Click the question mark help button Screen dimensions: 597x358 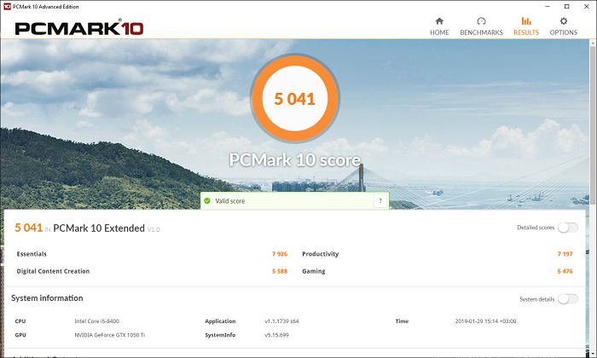pos(380,201)
